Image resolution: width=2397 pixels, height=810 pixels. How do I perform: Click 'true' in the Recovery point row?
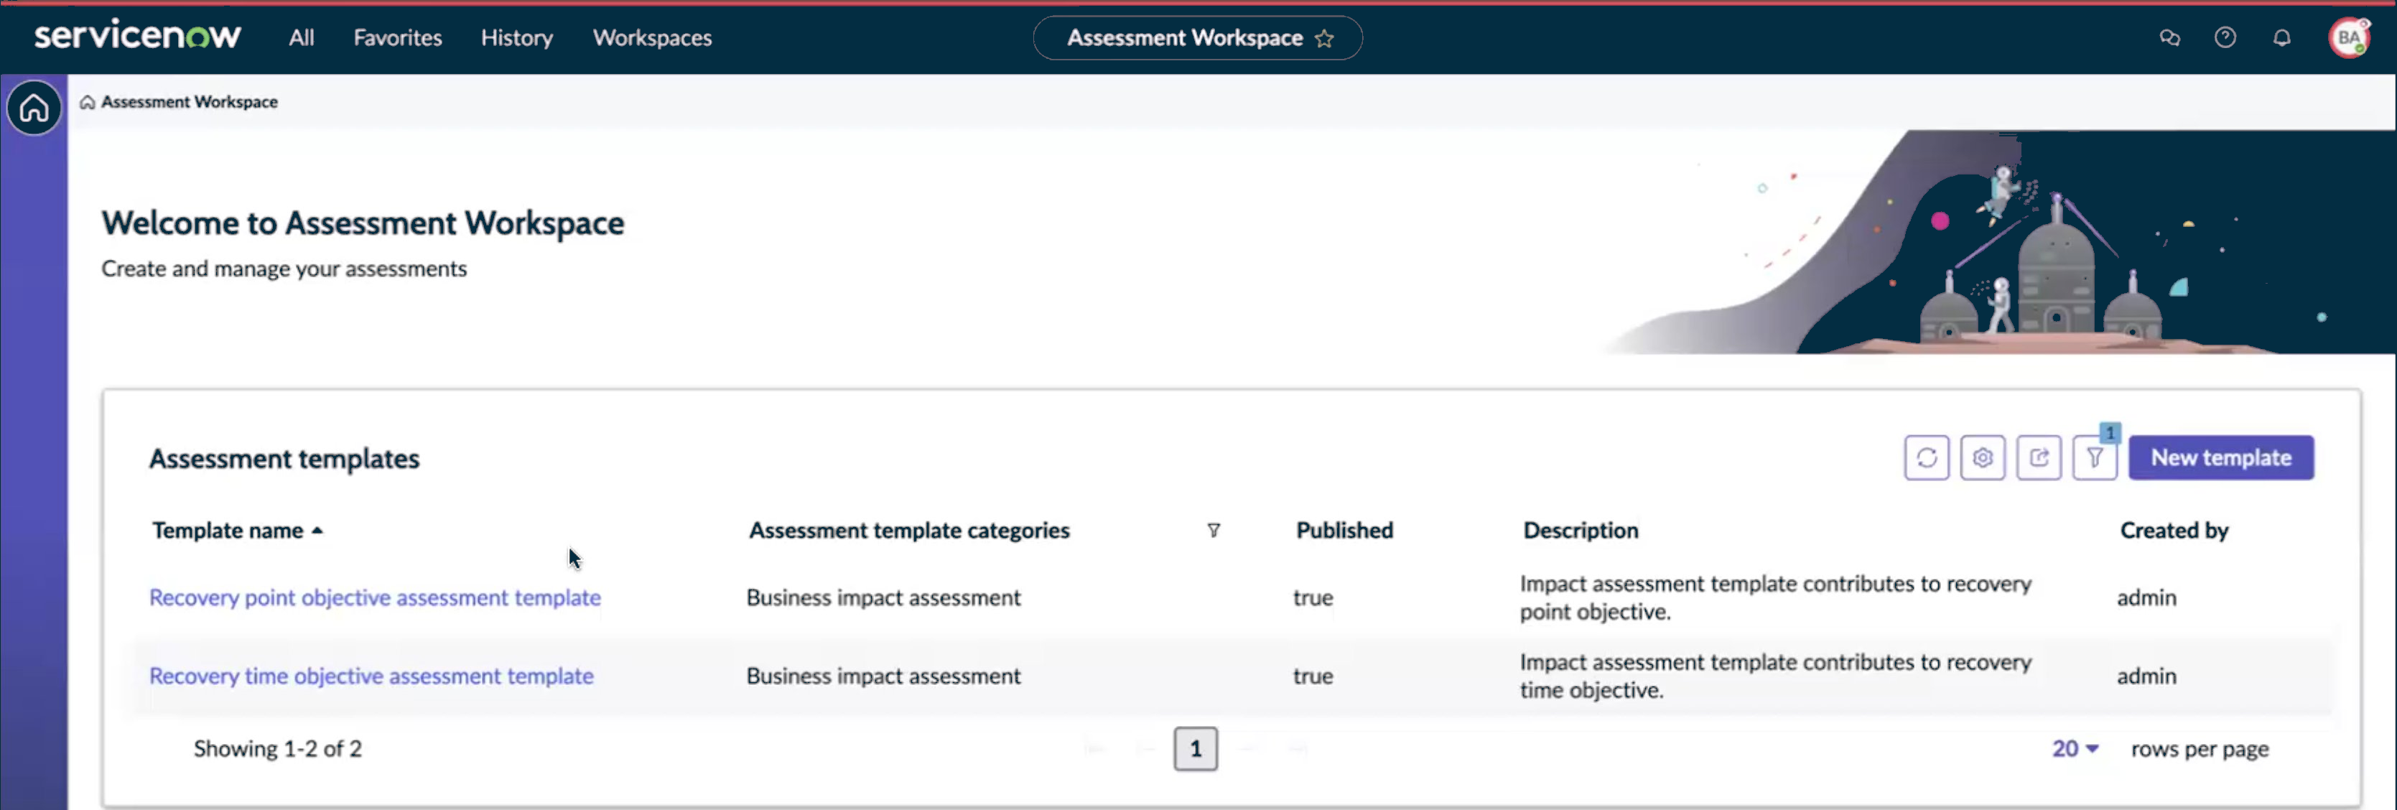click(1313, 597)
